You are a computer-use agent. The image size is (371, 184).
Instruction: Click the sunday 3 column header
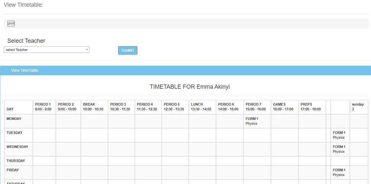click(x=358, y=107)
